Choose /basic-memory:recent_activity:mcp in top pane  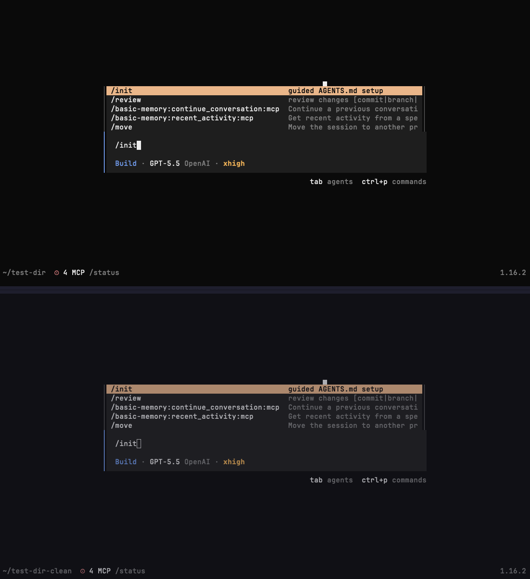[x=264, y=118]
